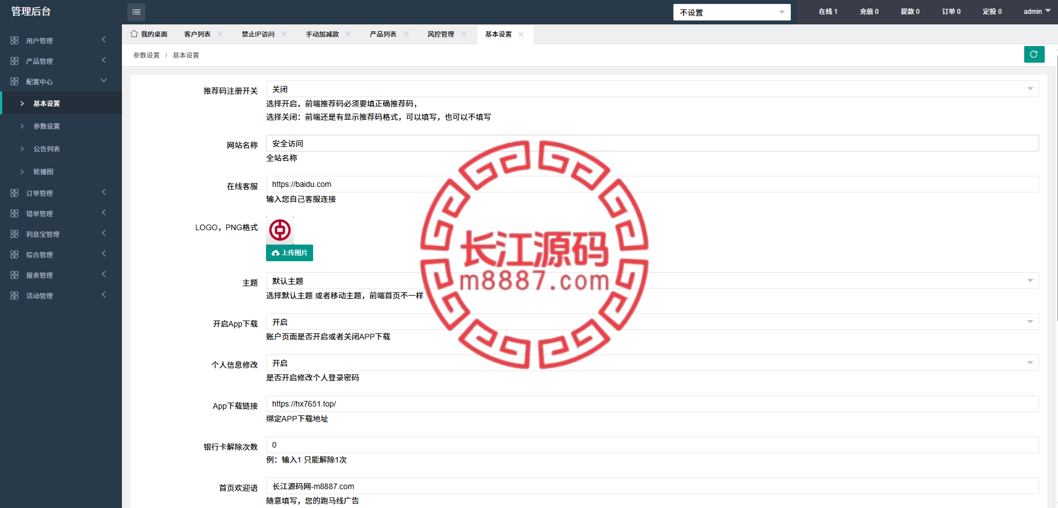This screenshot has height=508, width=1058.
Task: Open the 个人信息修改 dropdown
Action: 652,363
